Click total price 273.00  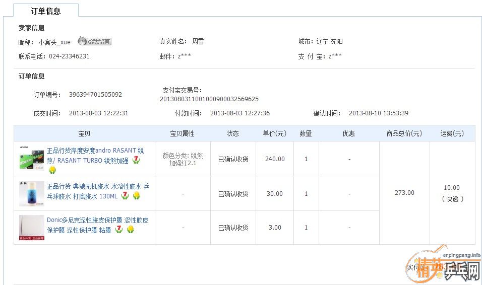coord(404,192)
